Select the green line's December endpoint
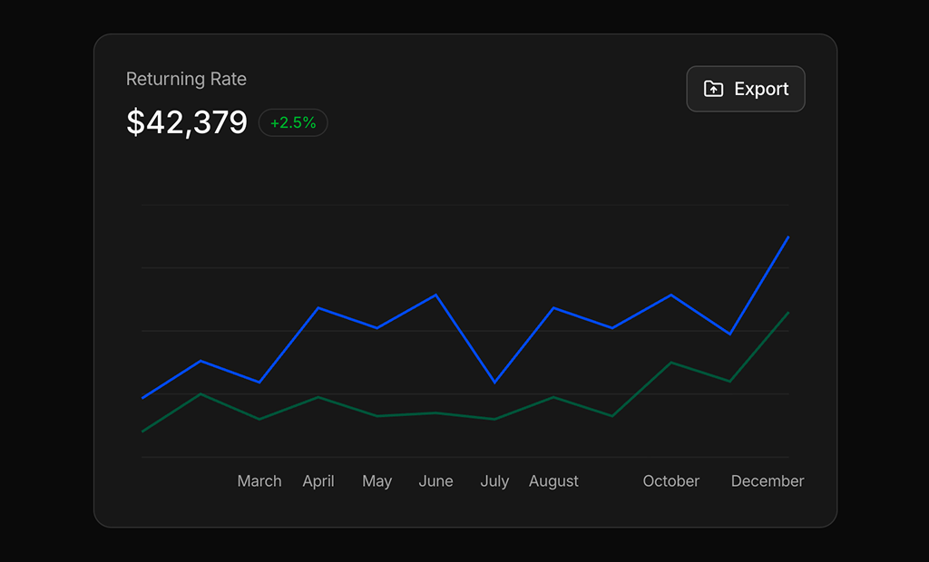Image resolution: width=929 pixels, height=562 pixels. [788, 313]
